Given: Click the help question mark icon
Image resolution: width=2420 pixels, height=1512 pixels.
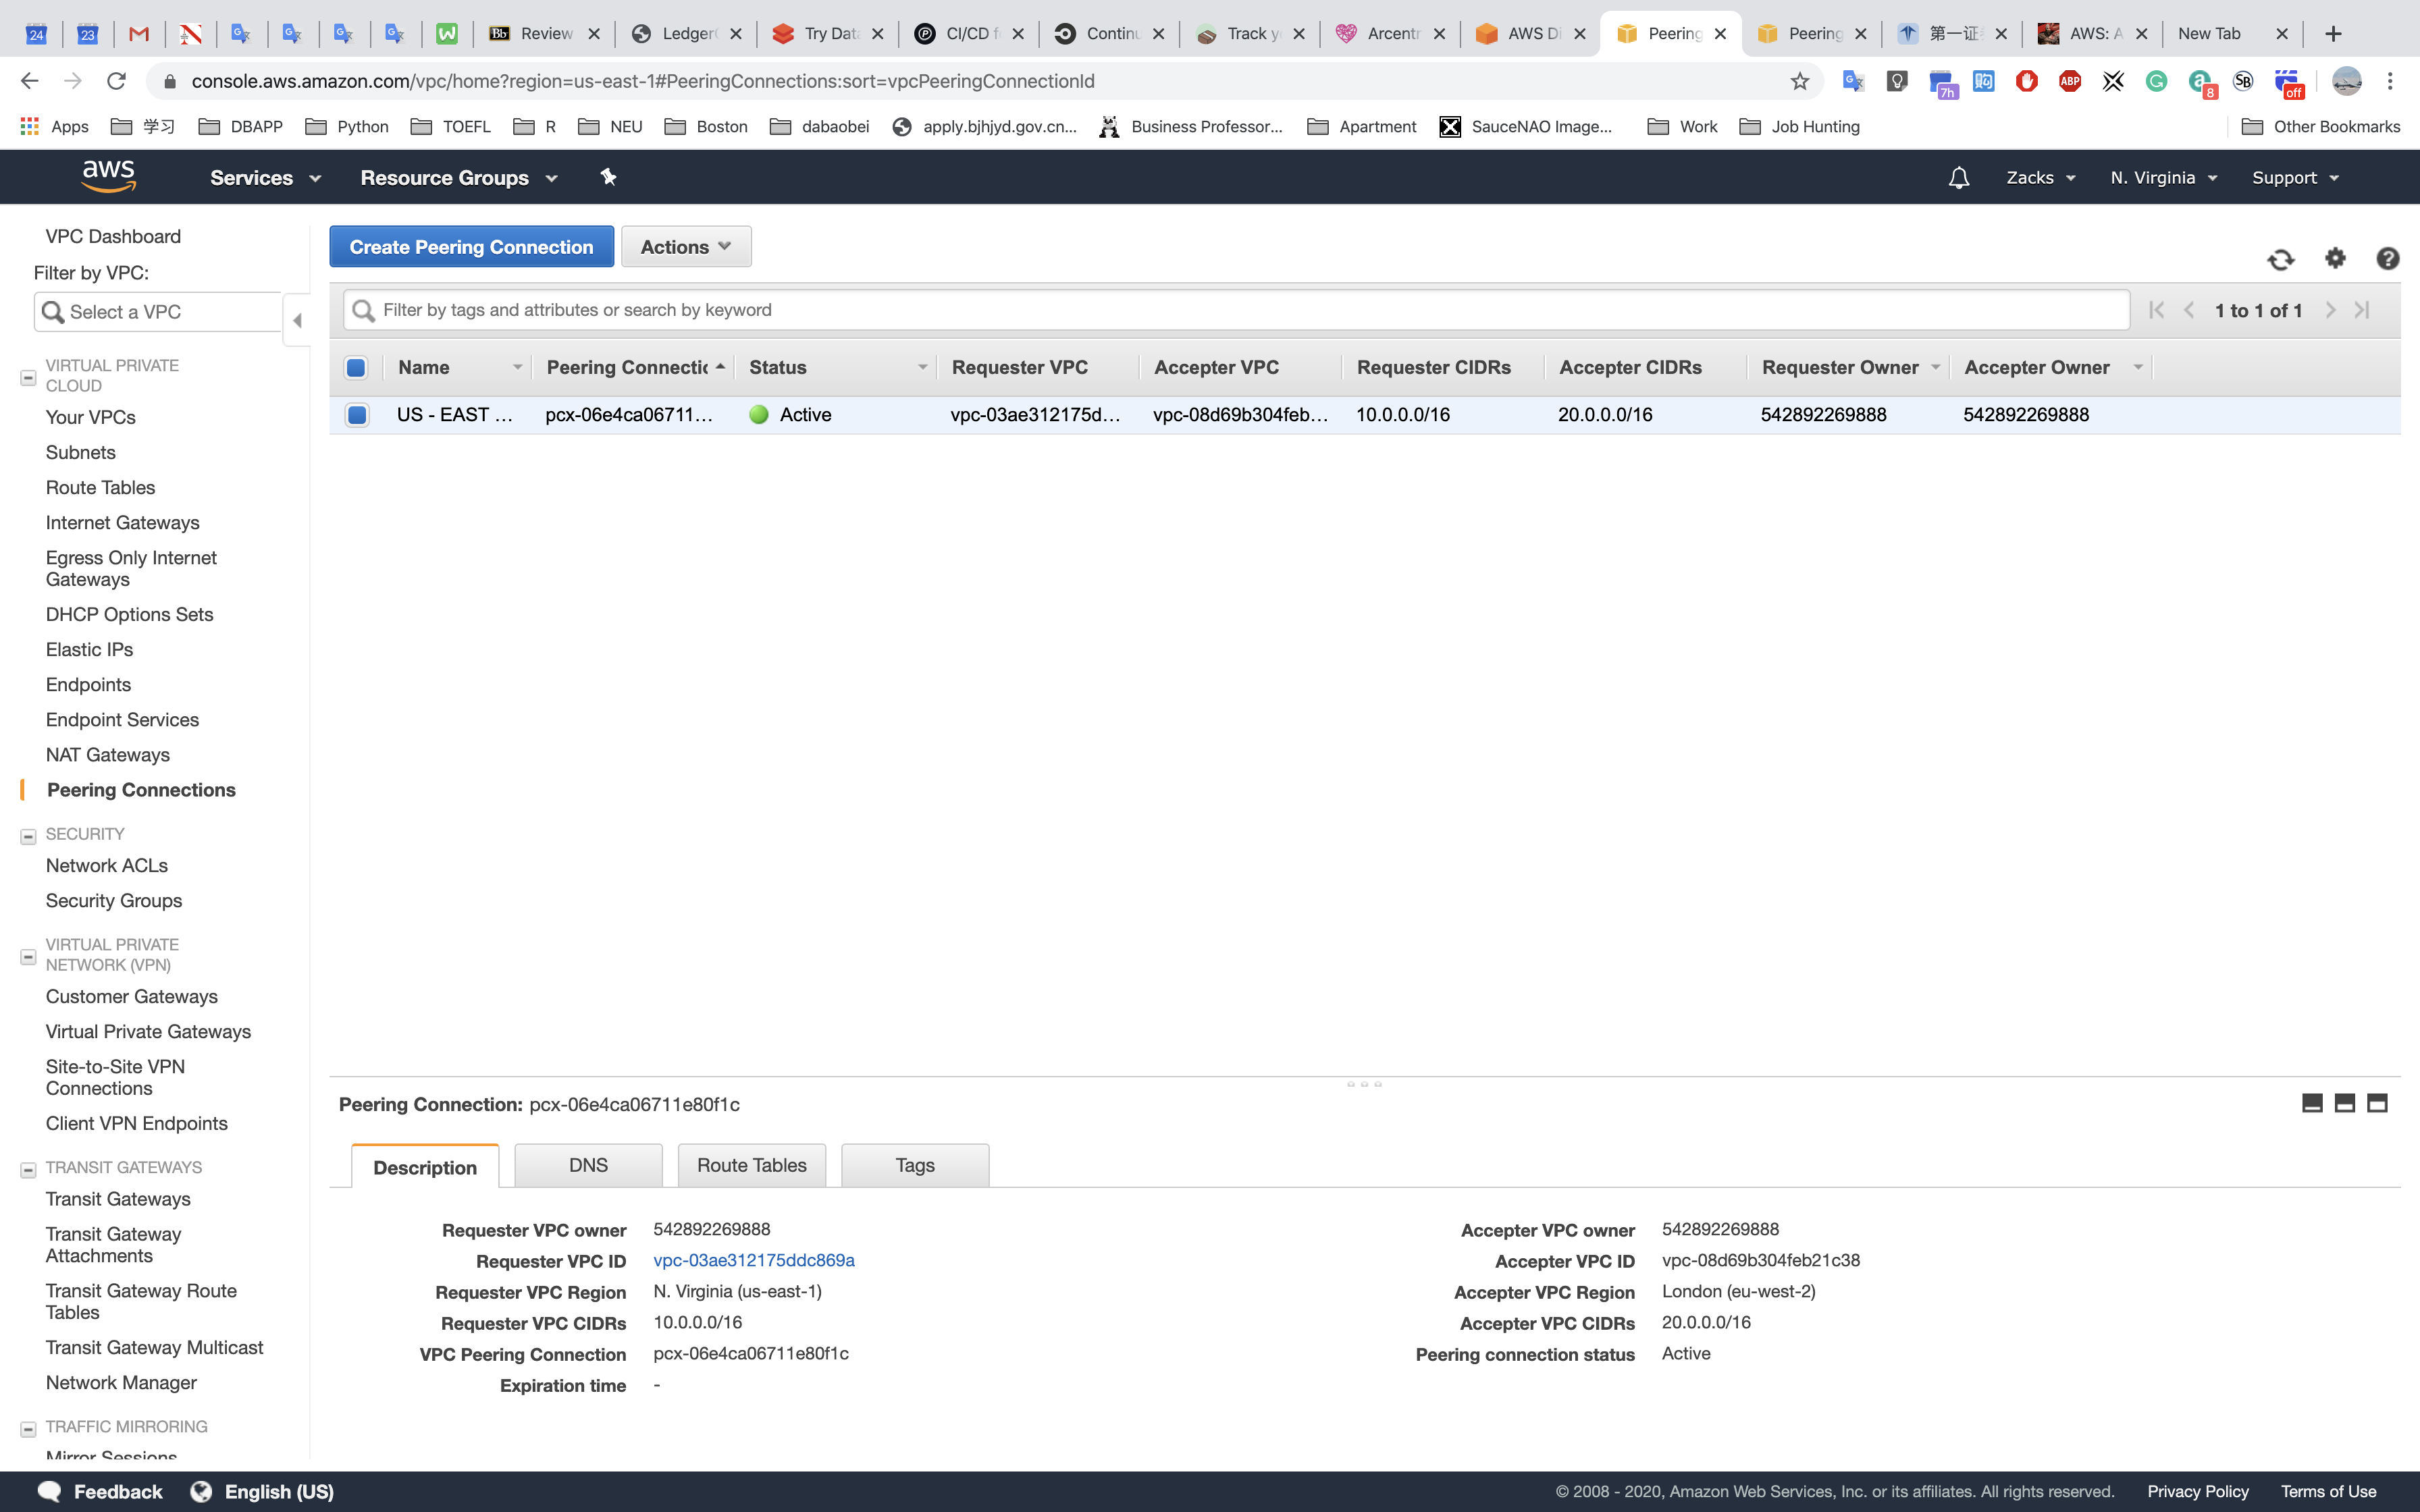Looking at the screenshot, I should [2387, 259].
